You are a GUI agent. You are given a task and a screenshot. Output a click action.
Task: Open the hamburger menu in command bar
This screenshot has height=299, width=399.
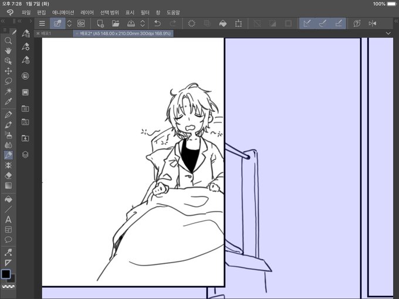(42, 23)
